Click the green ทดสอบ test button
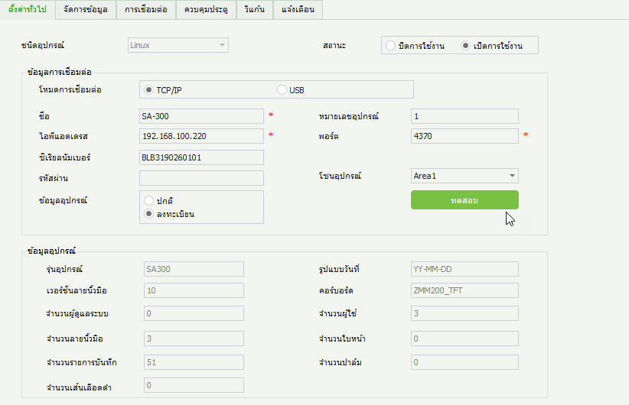 coord(464,199)
